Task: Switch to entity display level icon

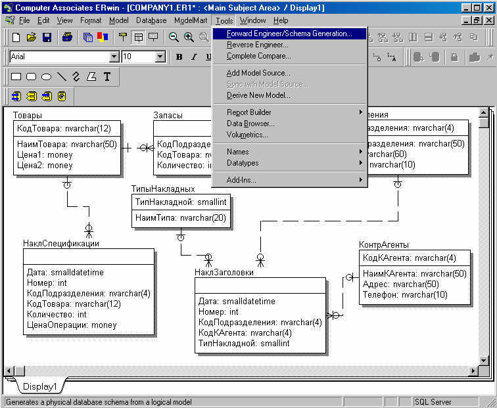Action: pos(123,37)
